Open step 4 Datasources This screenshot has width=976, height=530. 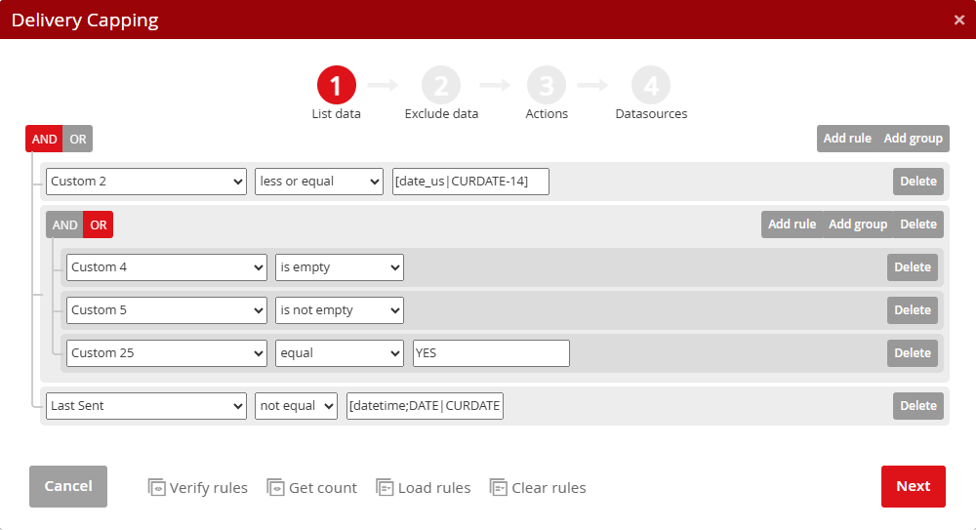[651, 86]
